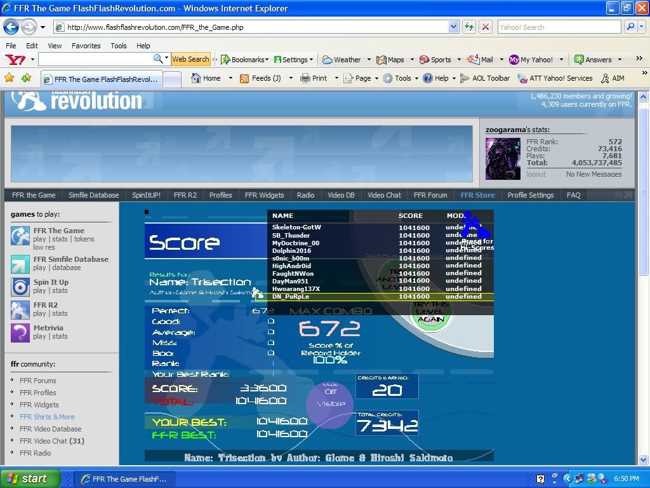Open the View menu
This screenshot has height=488, width=650.
pos(55,46)
